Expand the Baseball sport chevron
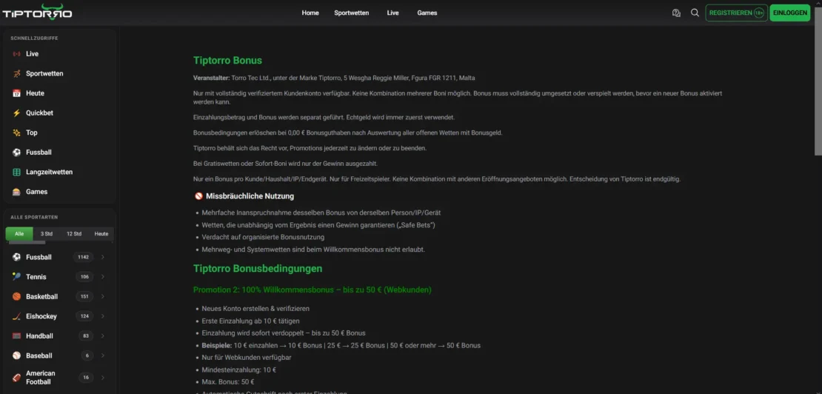 [103, 355]
